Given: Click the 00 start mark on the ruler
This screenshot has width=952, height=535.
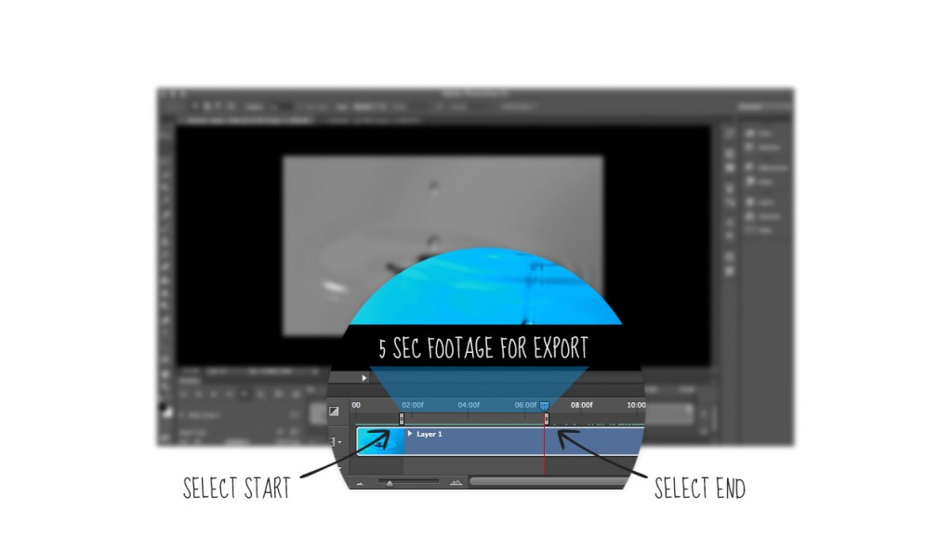Looking at the screenshot, I should (x=356, y=405).
